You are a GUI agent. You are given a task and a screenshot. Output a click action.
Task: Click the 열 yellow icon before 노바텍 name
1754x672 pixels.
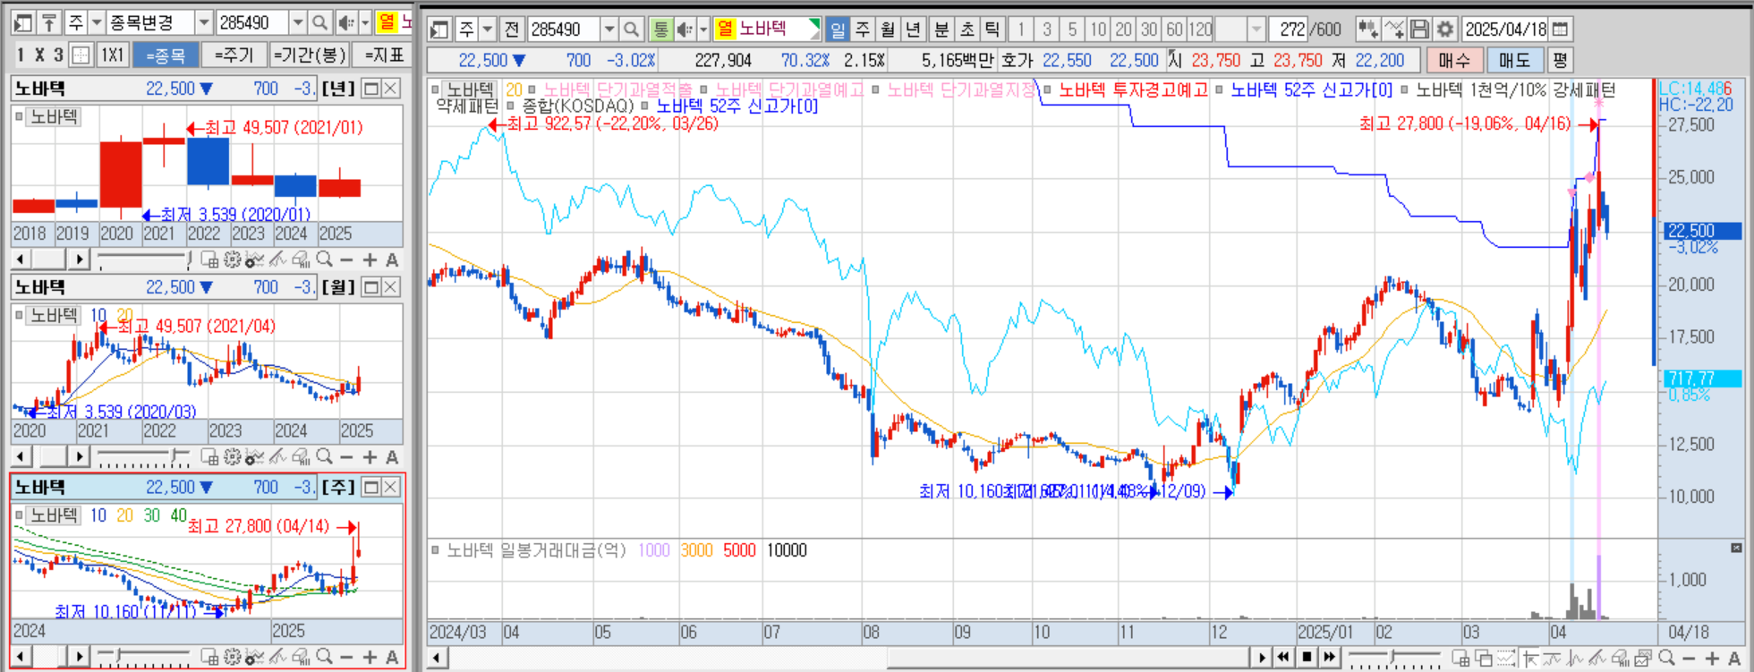click(725, 30)
